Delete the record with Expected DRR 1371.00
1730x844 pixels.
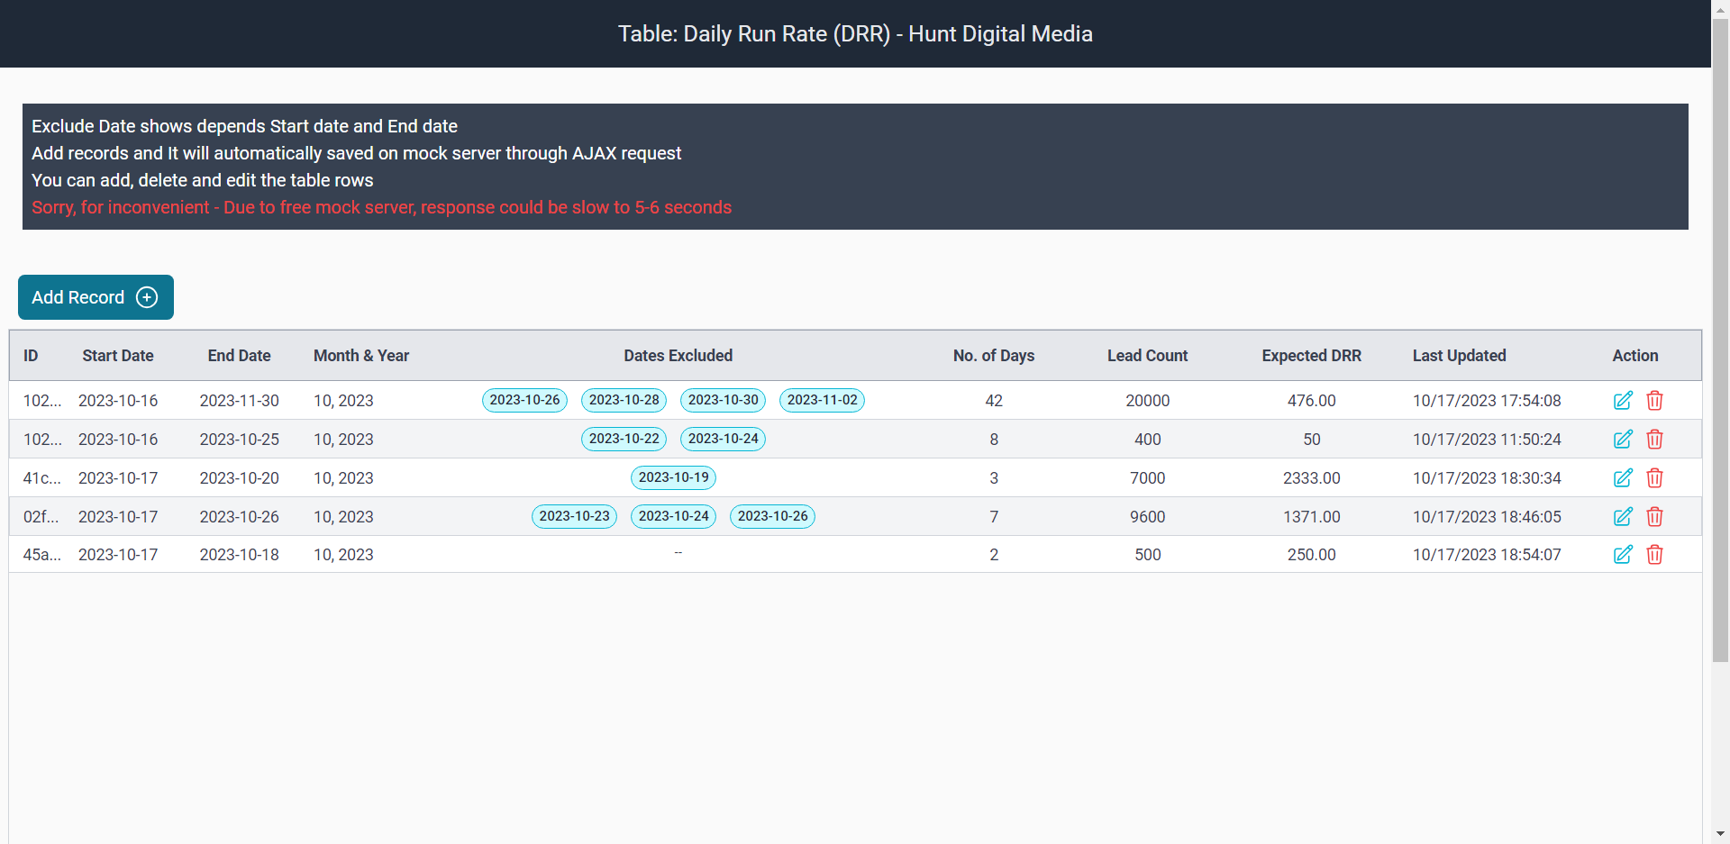(x=1655, y=517)
